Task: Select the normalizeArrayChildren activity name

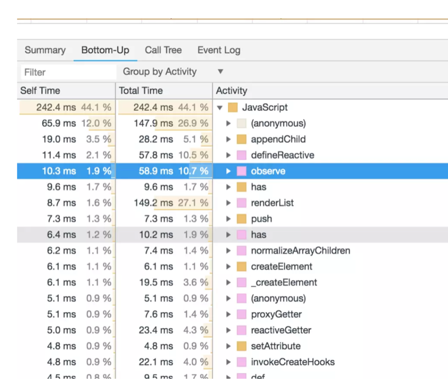Action: (x=301, y=251)
